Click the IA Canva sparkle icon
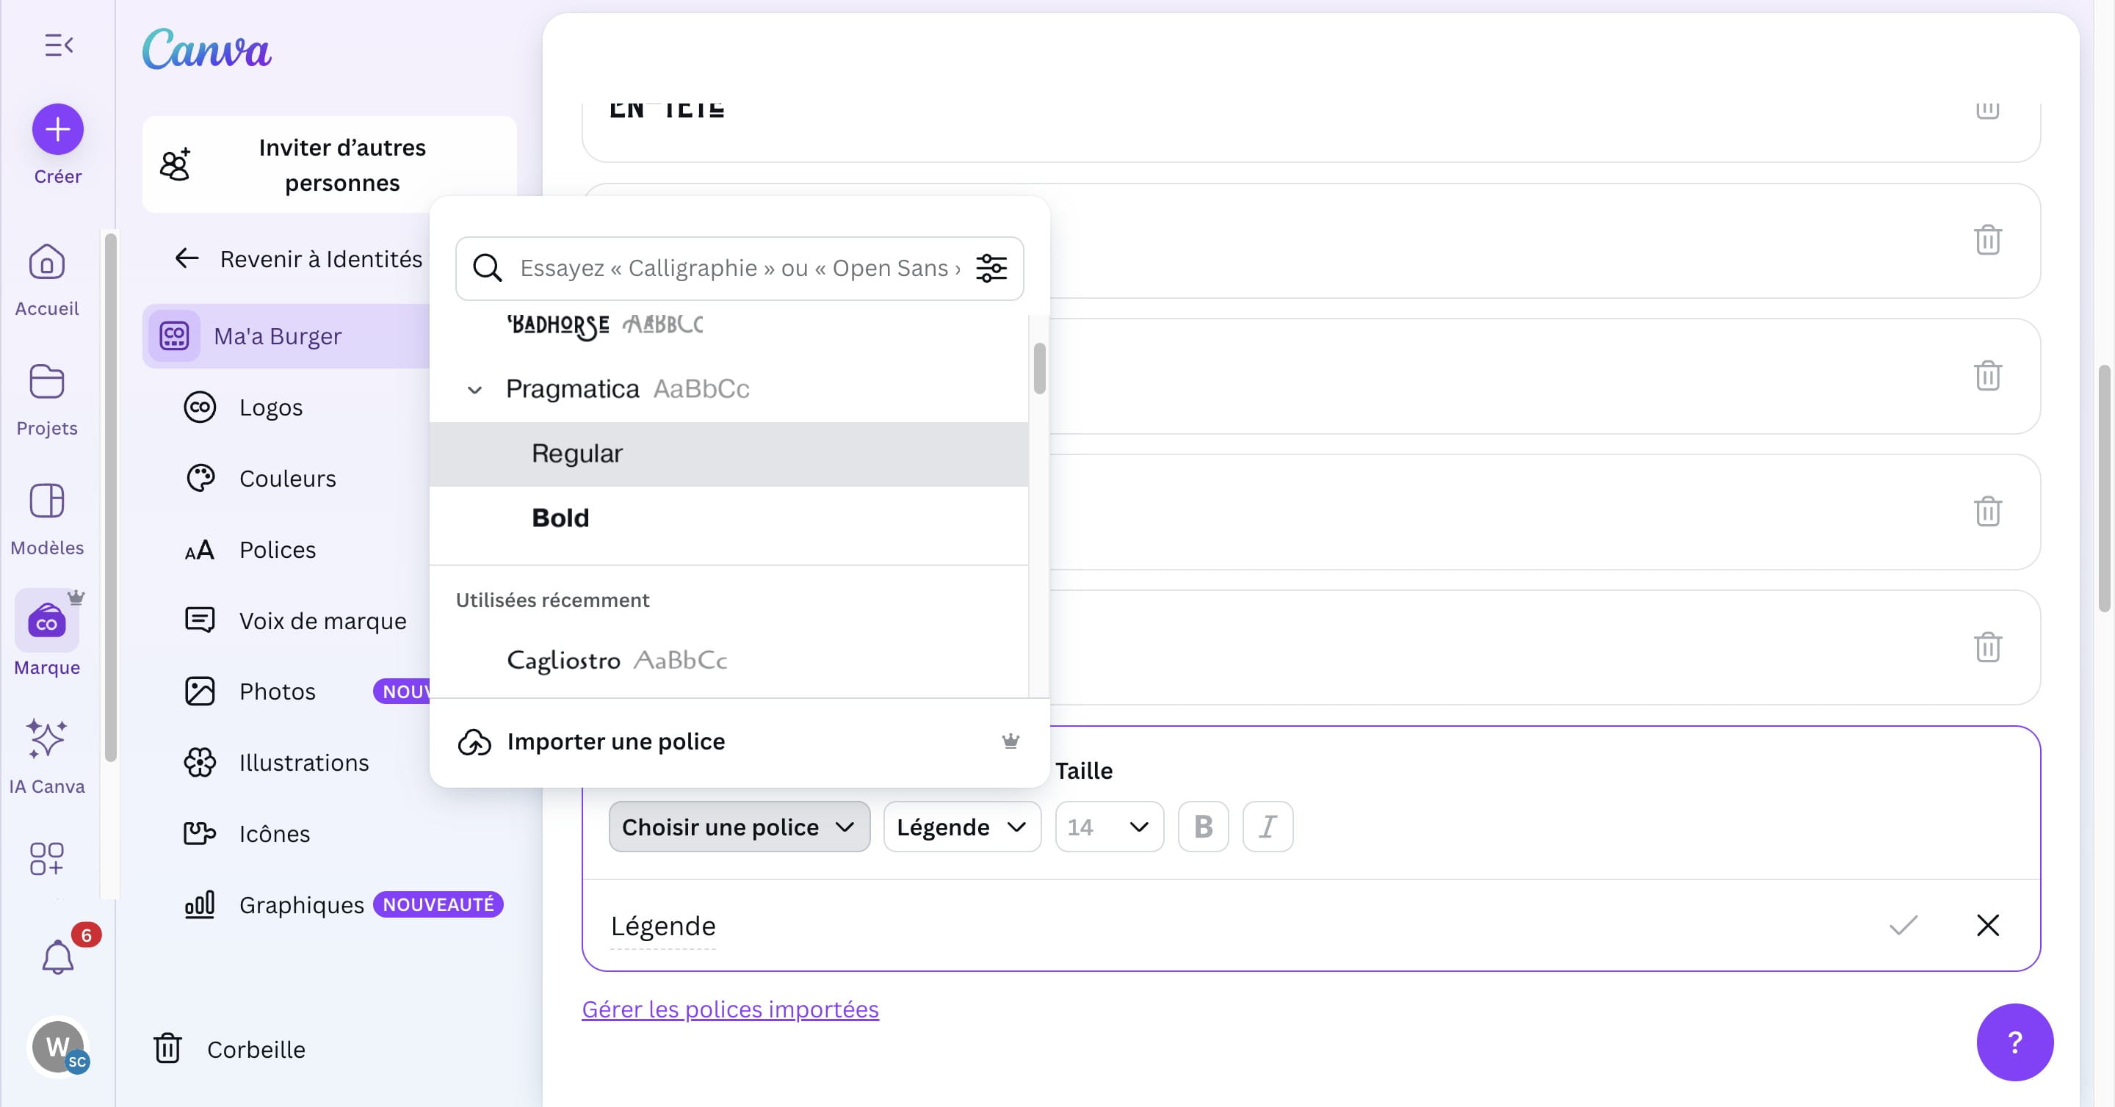This screenshot has width=2115, height=1107. 47,738
